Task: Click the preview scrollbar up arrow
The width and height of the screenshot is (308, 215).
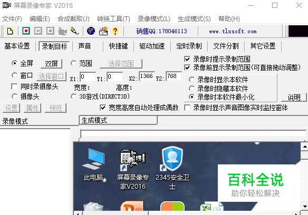Action: (x=304, y=146)
